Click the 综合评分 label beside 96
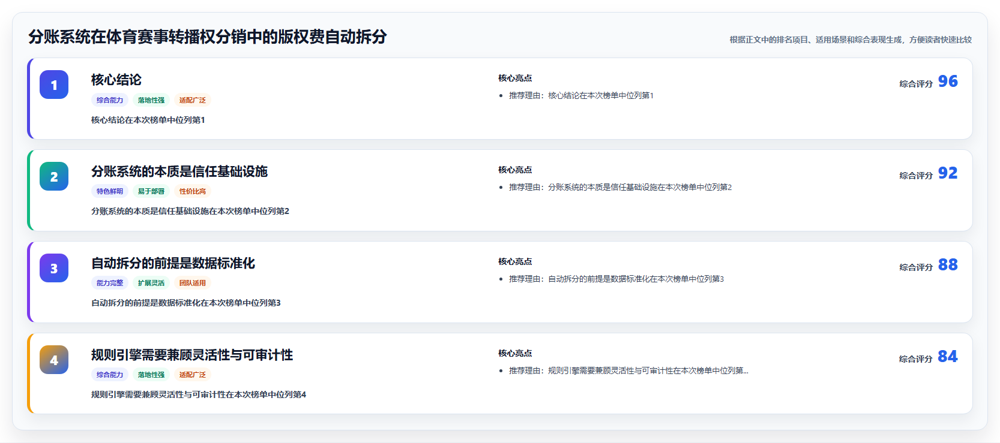The height and width of the screenshot is (443, 1000). pos(916,84)
